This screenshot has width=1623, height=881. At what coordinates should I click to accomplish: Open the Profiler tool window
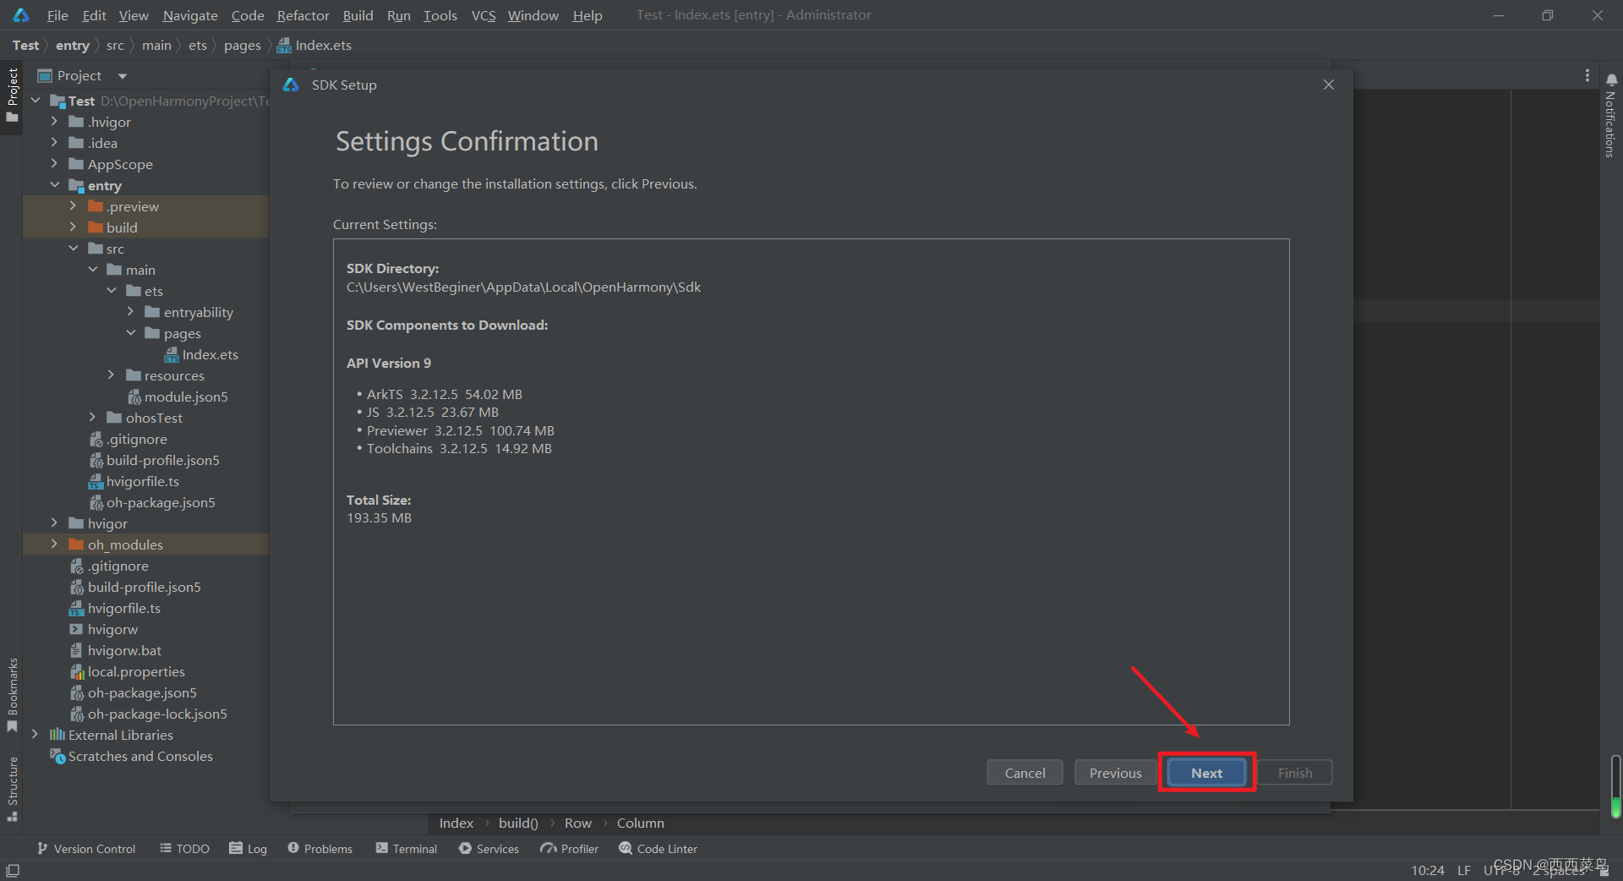click(570, 849)
